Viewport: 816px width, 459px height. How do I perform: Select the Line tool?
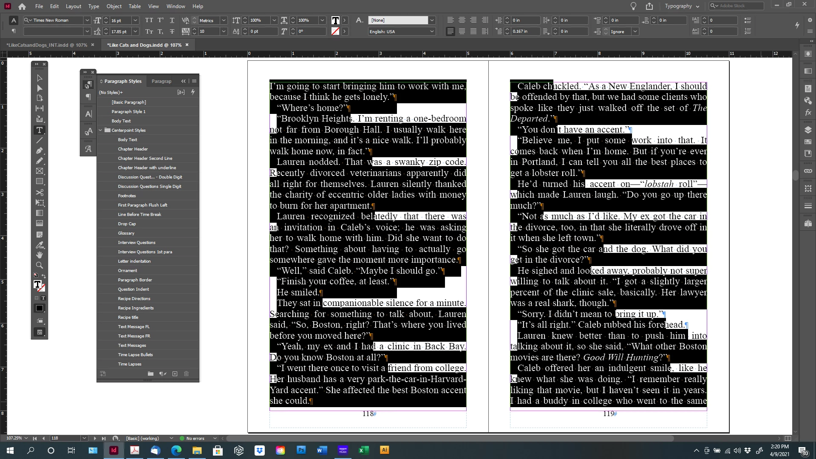coord(40,140)
